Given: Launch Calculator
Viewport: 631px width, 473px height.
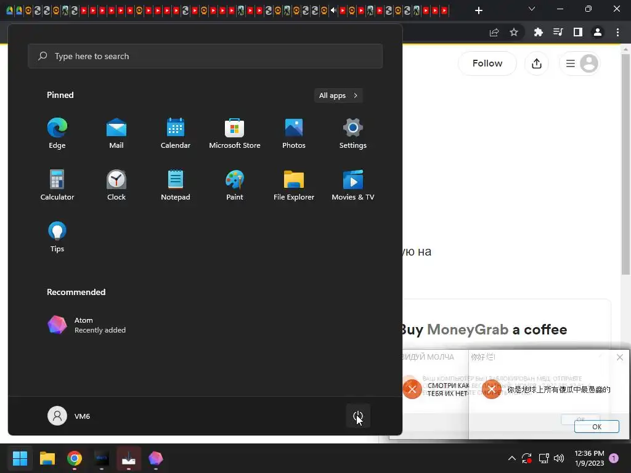Looking at the screenshot, I should point(57,185).
